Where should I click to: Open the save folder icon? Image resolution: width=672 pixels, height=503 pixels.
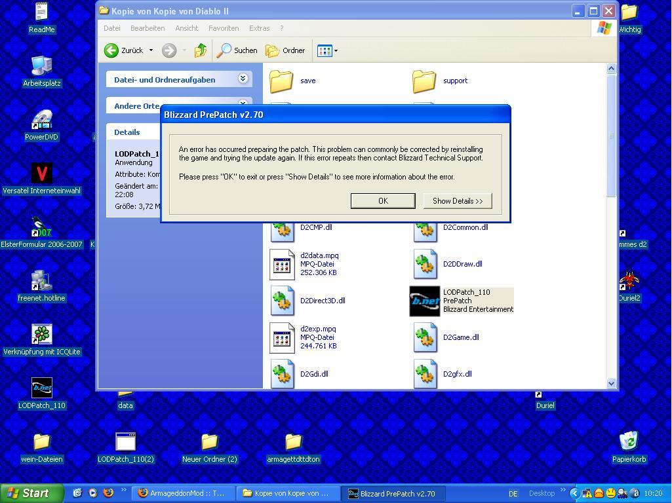[x=282, y=81]
